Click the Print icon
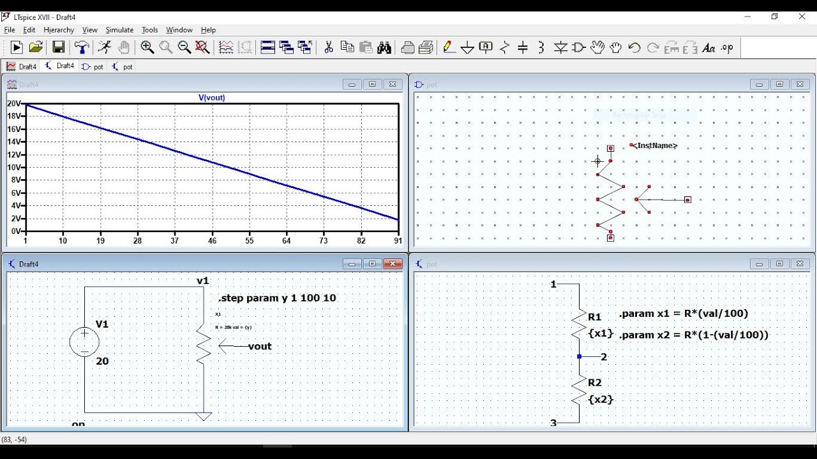This screenshot has height=459, width=817. 426,47
